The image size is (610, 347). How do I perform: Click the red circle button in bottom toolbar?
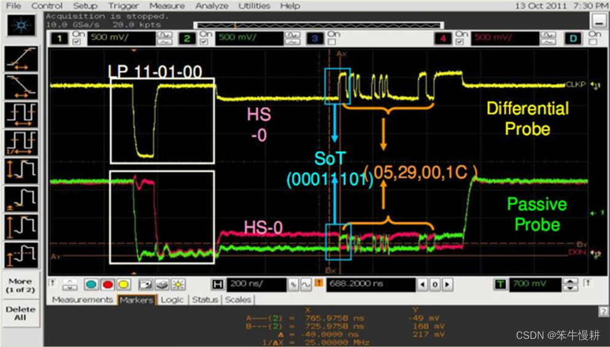[x=107, y=284]
